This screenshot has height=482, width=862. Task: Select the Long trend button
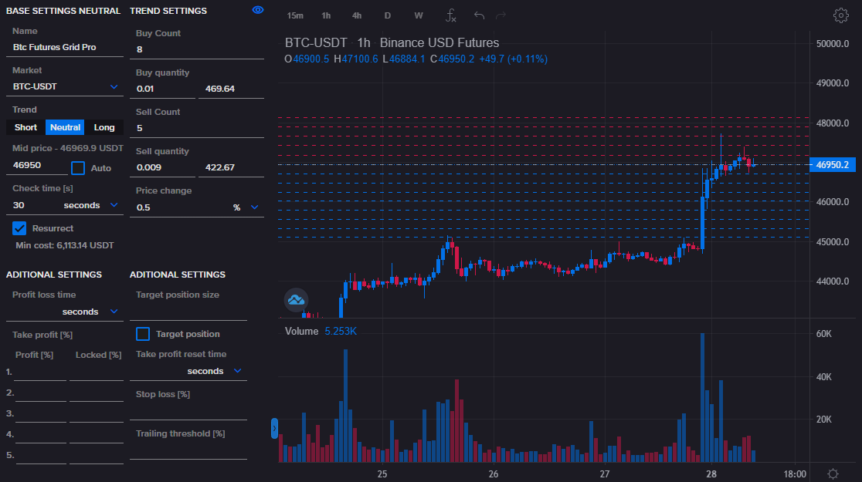(104, 127)
